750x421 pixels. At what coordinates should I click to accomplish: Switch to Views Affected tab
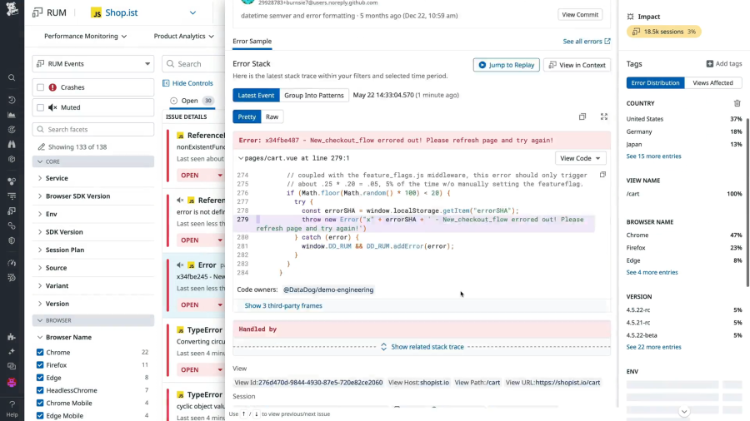712,82
